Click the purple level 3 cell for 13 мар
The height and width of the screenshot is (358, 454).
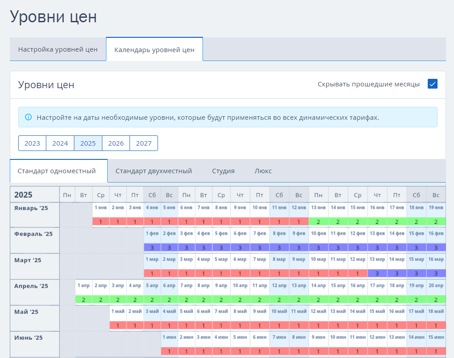tap(377, 273)
